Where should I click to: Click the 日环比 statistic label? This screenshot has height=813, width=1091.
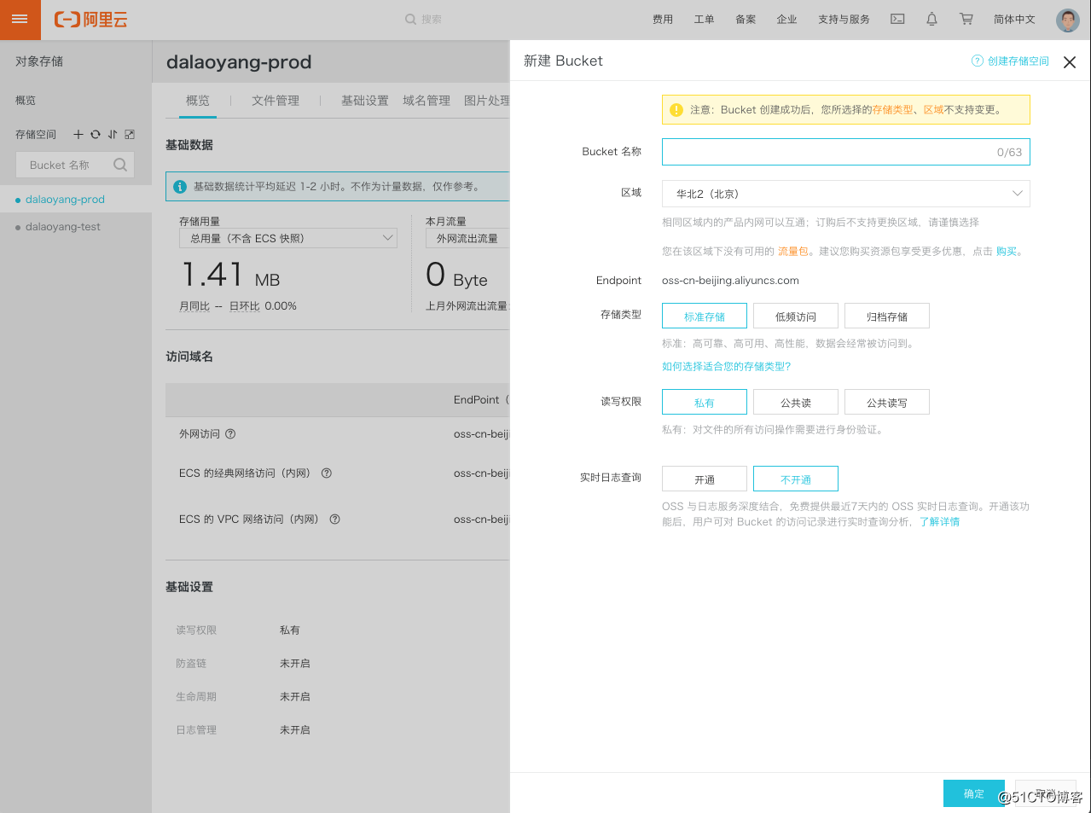click(x=244, y=306)
